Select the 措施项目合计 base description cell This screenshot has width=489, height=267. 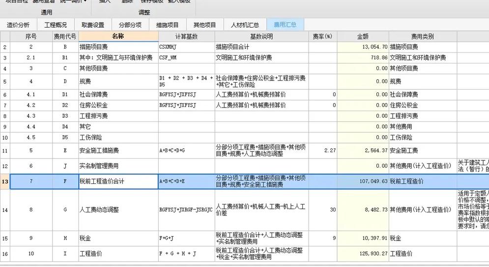tap(261, 47)
